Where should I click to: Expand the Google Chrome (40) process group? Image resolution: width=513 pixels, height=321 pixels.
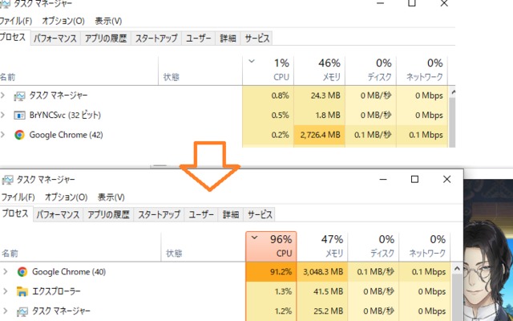pos(6,271)
